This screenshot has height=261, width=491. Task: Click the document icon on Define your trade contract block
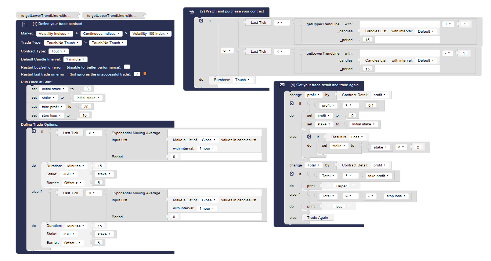click(24, 24)
